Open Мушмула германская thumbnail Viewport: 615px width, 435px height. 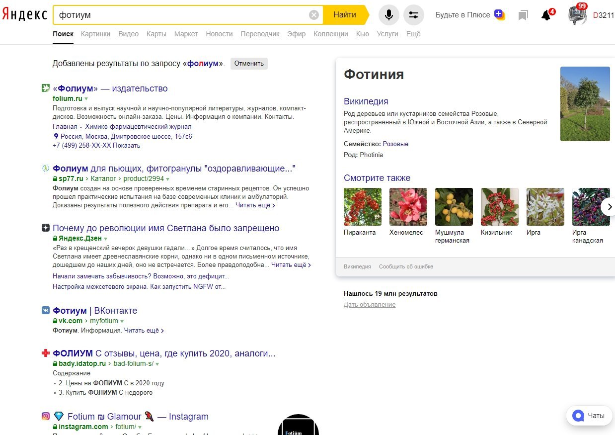tap(454, 207)
